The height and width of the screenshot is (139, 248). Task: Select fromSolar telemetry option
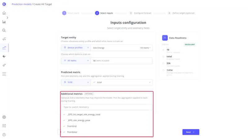(107, 132)
